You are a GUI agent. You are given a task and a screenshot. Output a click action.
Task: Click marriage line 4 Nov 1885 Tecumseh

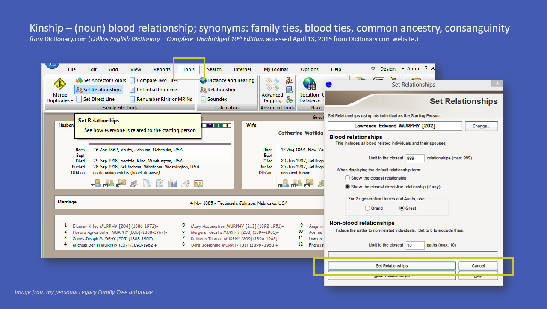pos(239,203)
